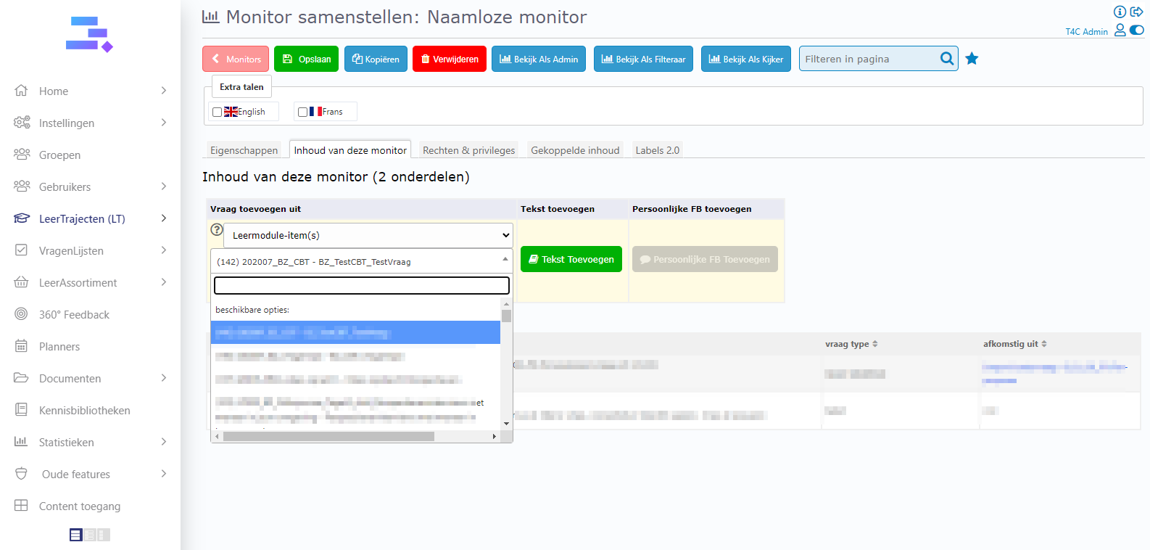
Task: Click the search magnifier icon
Action: (946, 59)
